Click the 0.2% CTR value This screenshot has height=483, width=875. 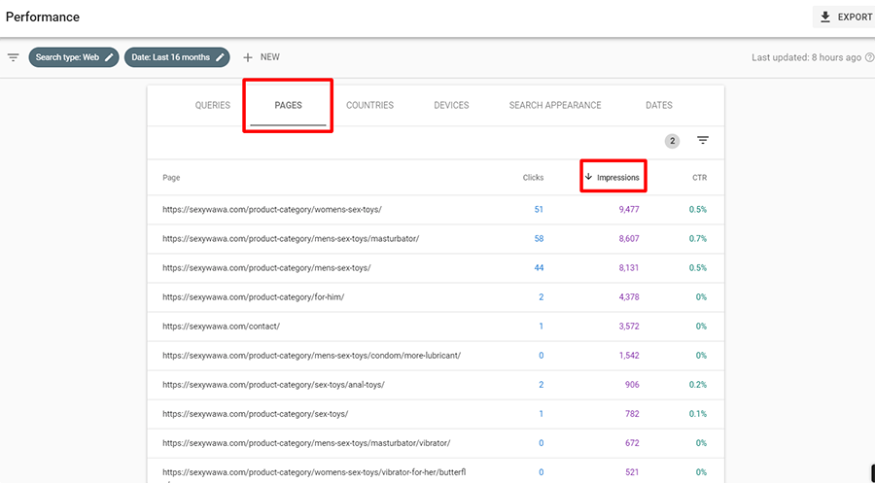(697, 385)
